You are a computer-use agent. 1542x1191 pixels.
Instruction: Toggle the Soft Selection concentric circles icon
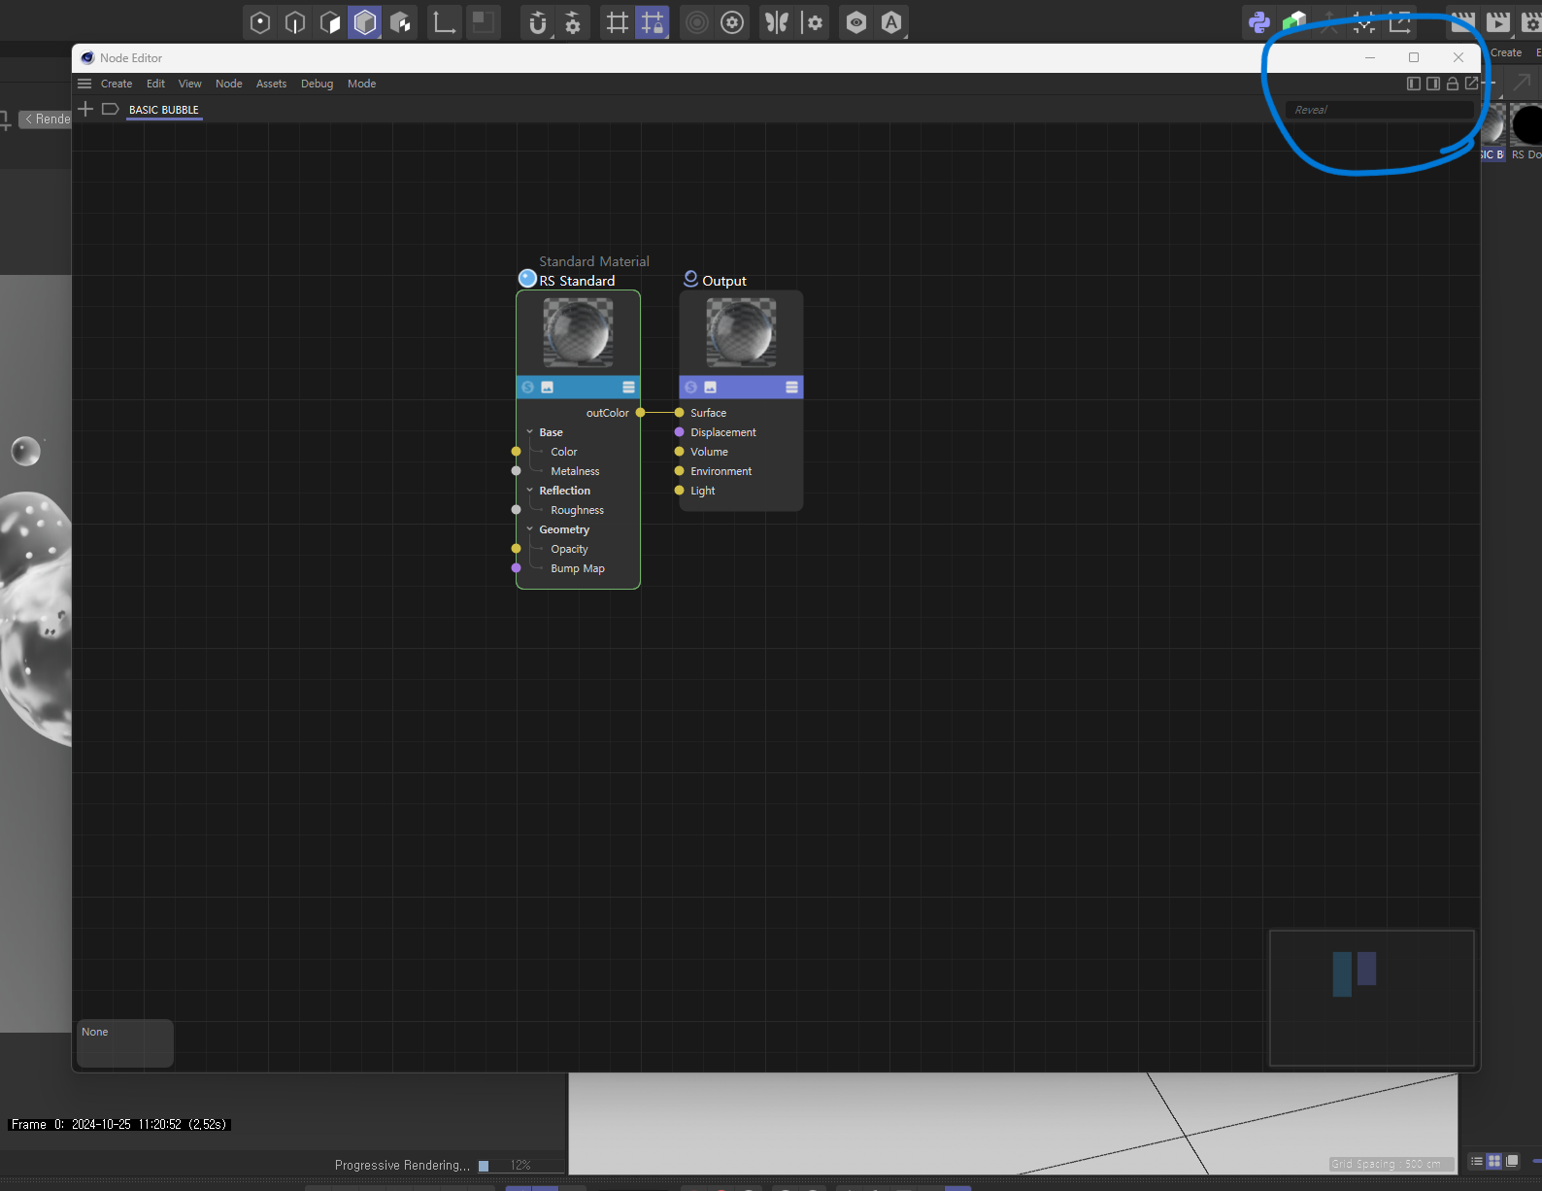697,22
